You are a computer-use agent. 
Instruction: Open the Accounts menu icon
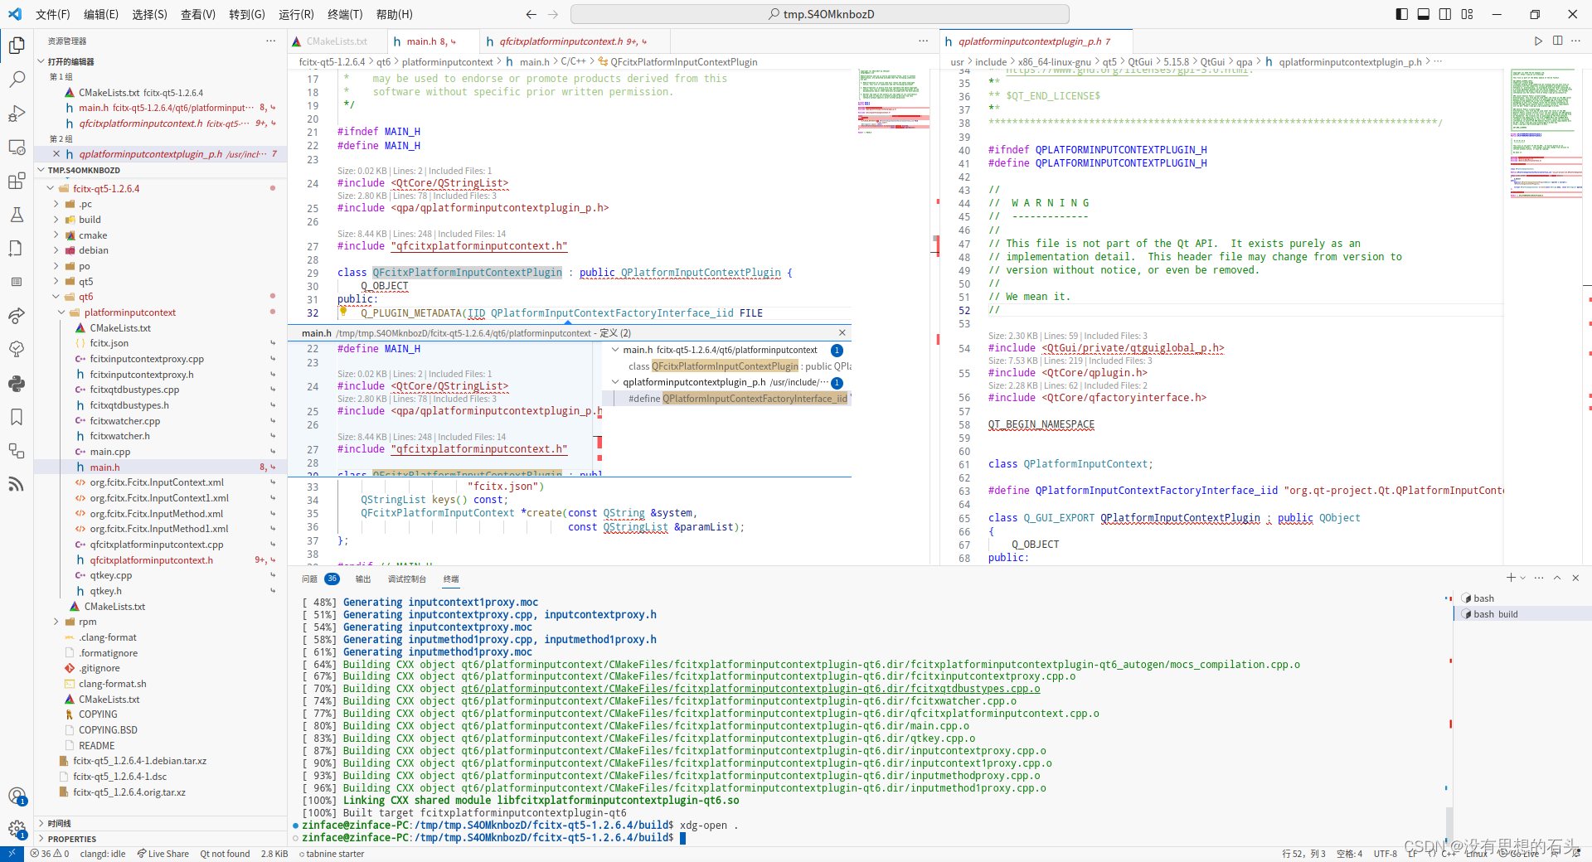(x=17, y=796)
